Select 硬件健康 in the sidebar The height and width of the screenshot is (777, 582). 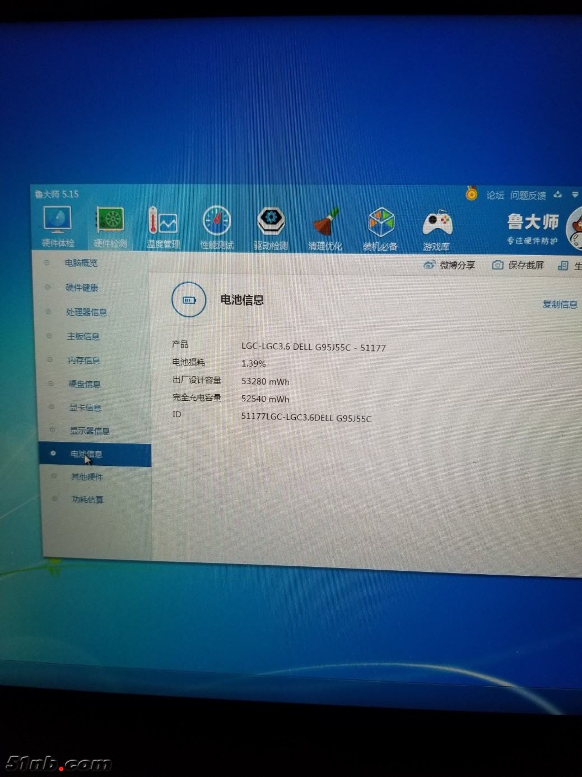82,288
